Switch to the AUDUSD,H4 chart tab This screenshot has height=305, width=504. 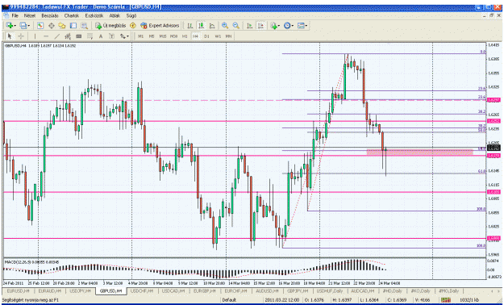(x=267, y=290)
